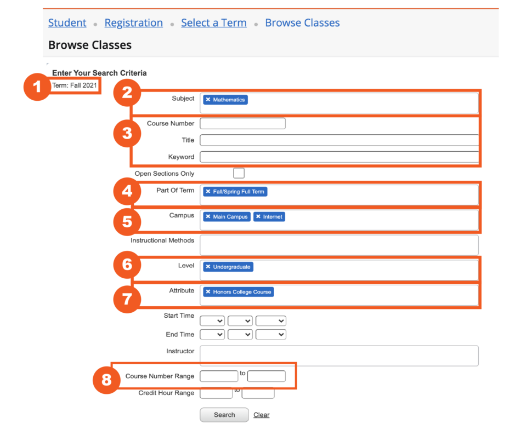Screen dimensions: 532x430
Task: Click the Clear link
Action: click(261, 415)
